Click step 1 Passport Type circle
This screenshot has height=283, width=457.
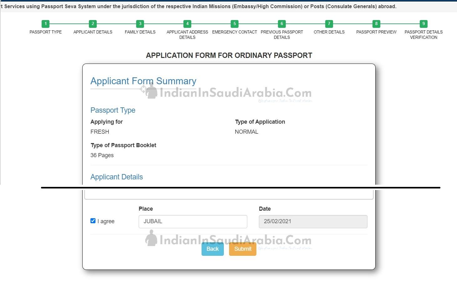pyautogui.click(x=45, y=24)
